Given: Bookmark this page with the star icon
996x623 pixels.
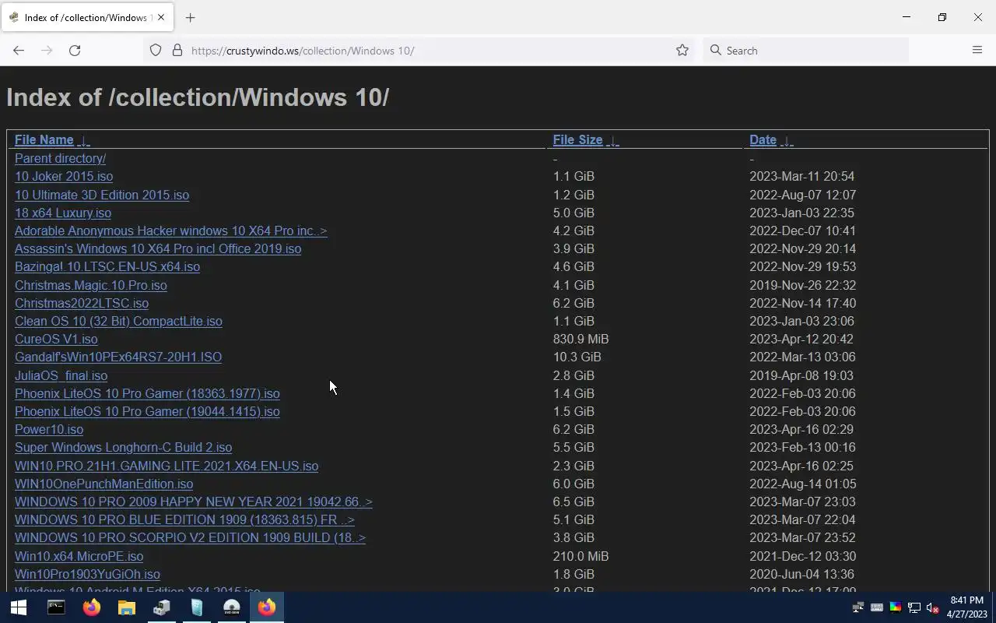Looking at the screenshot, I should (x=682, y=50).
